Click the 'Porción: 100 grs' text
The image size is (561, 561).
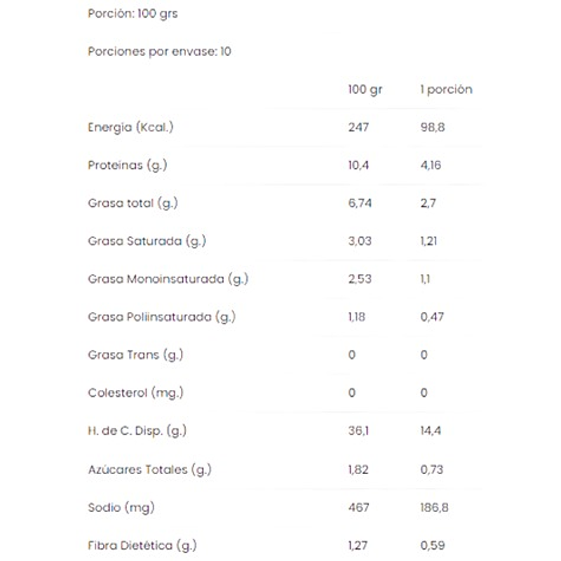point(133,14)
